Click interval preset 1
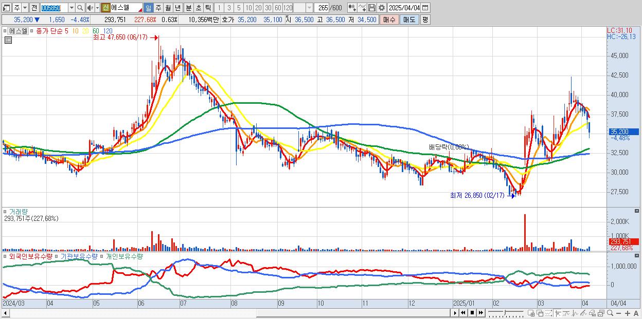Viewport: 642px width, 319px height. click(219, 8)
